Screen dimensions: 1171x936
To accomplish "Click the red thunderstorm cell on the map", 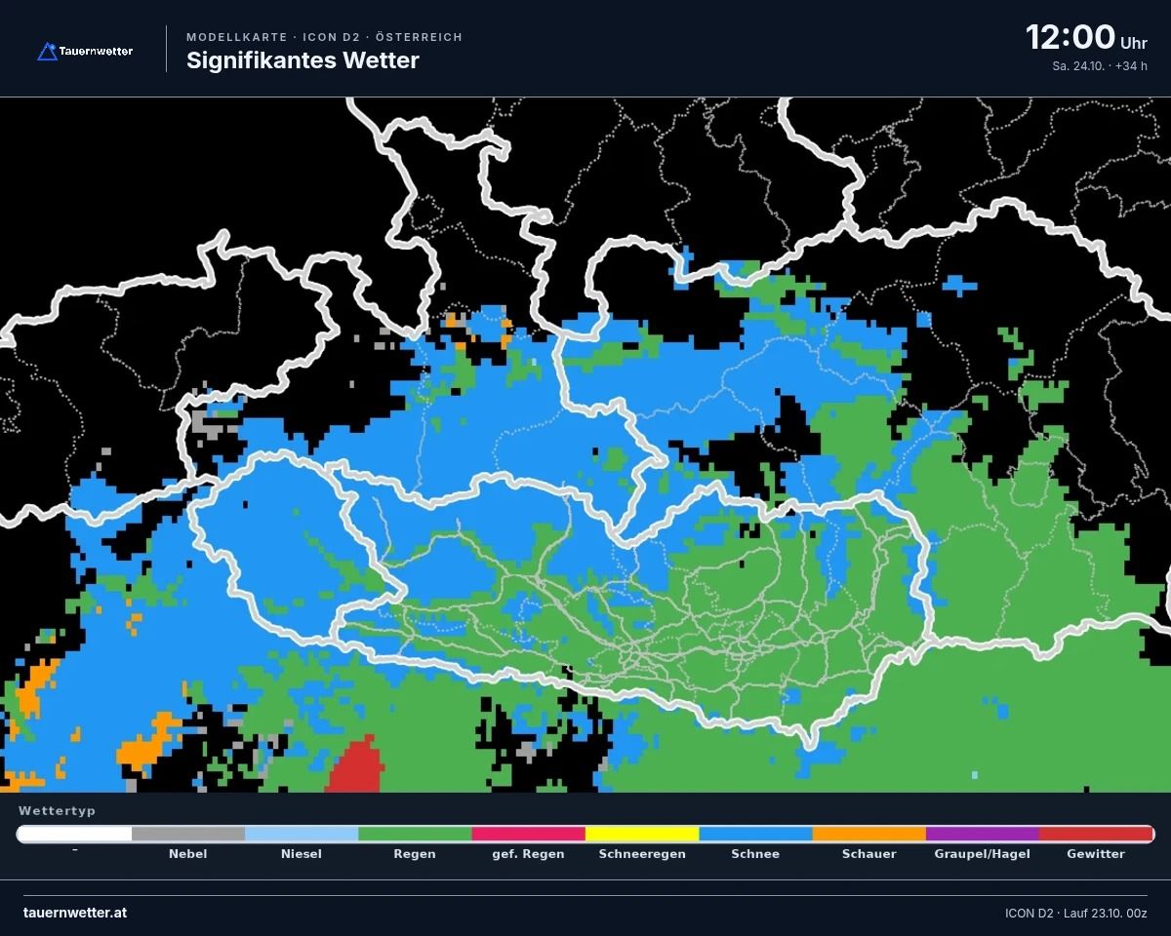I will point(355,766).
